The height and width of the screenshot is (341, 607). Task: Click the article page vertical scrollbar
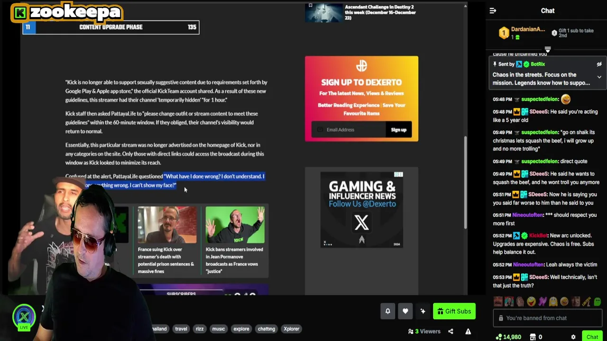(x=465, y=182)
